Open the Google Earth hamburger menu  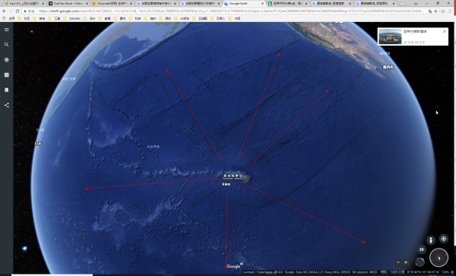[6, 30]
